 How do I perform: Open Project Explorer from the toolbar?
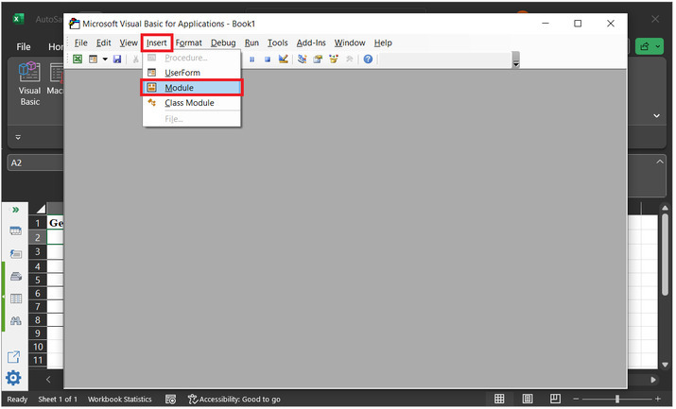(x=303, y=60)
